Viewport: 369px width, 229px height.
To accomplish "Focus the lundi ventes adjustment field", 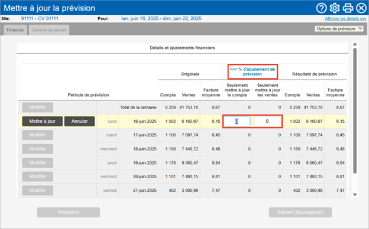I will point(267,121).
